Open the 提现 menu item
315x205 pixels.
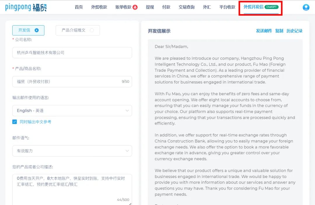150,7
